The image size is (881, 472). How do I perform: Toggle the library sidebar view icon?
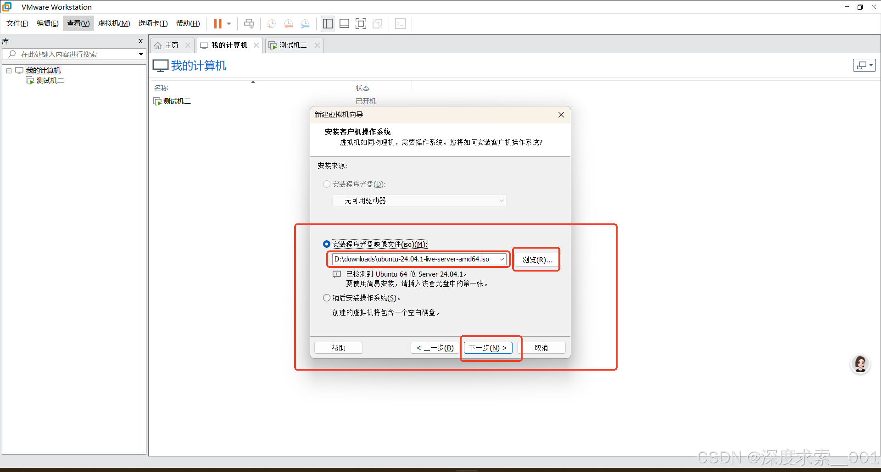(x=328, y=23)
